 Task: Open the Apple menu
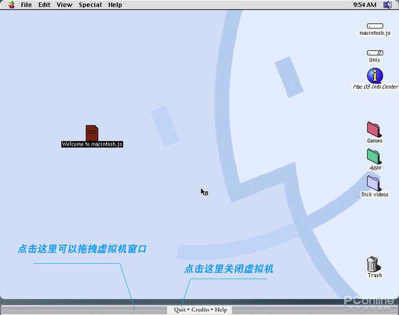[x=11, y=4]
